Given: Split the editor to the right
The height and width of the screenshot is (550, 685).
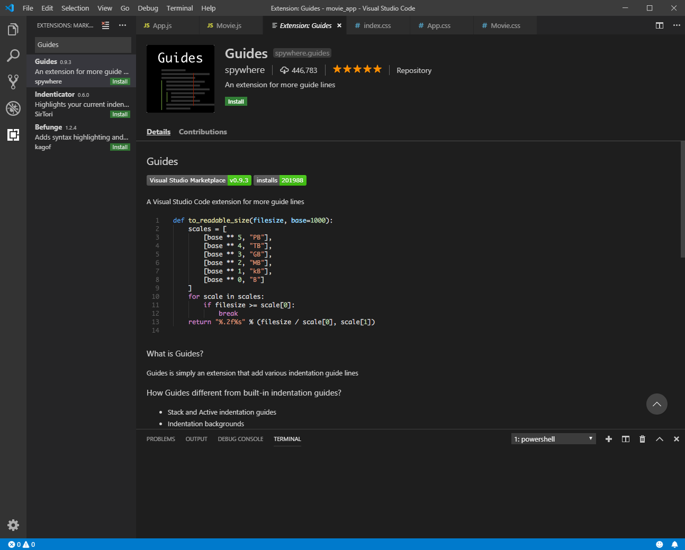Looking at the screenshot, I should click(x=660, y=25).
